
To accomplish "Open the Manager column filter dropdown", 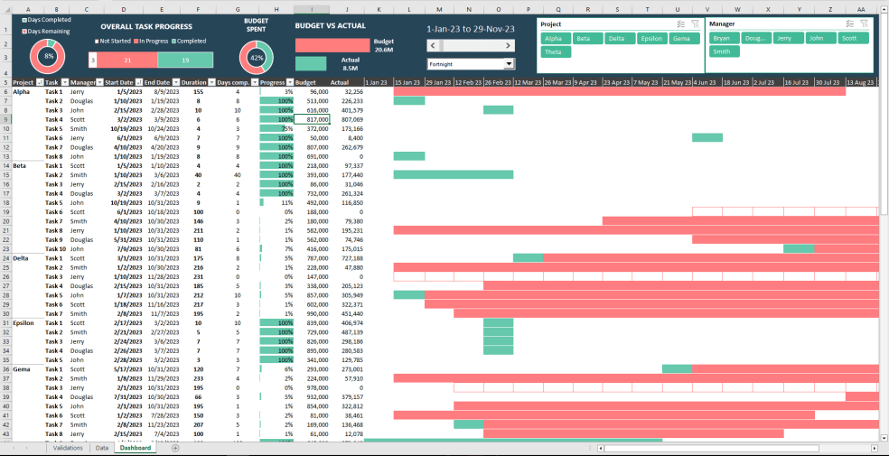I will (x=98, y=82).
